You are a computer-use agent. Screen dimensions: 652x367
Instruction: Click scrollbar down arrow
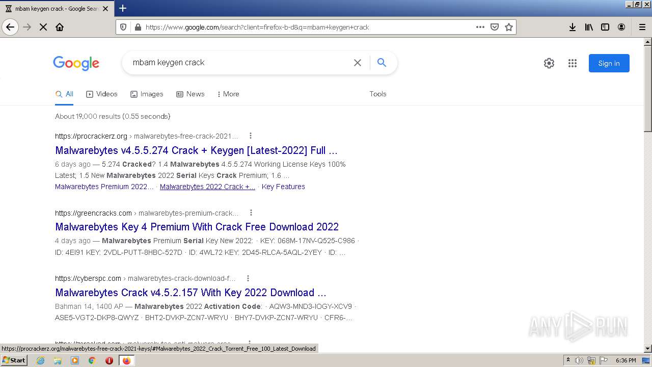tap(648, 349)
